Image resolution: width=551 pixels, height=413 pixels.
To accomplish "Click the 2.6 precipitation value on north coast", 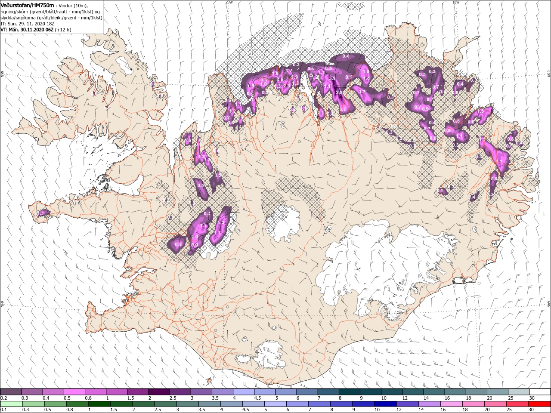I will (279, 80).
